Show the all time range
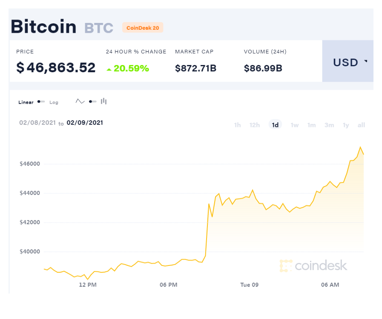 click(x=361, y=125)
